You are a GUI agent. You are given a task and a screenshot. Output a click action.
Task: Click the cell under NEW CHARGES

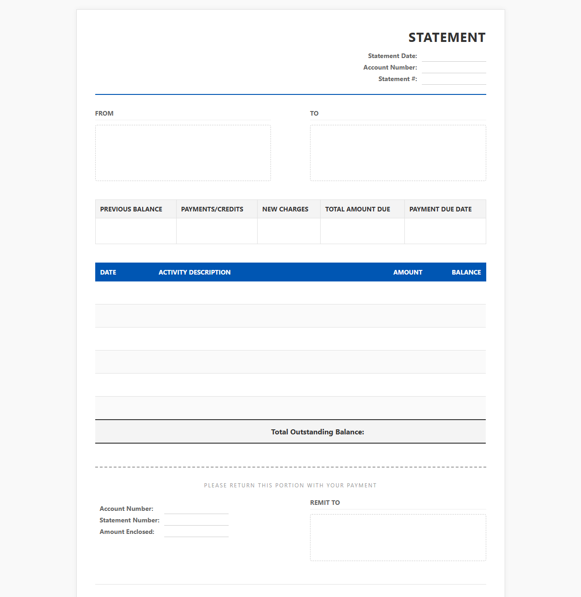(289, 231)
